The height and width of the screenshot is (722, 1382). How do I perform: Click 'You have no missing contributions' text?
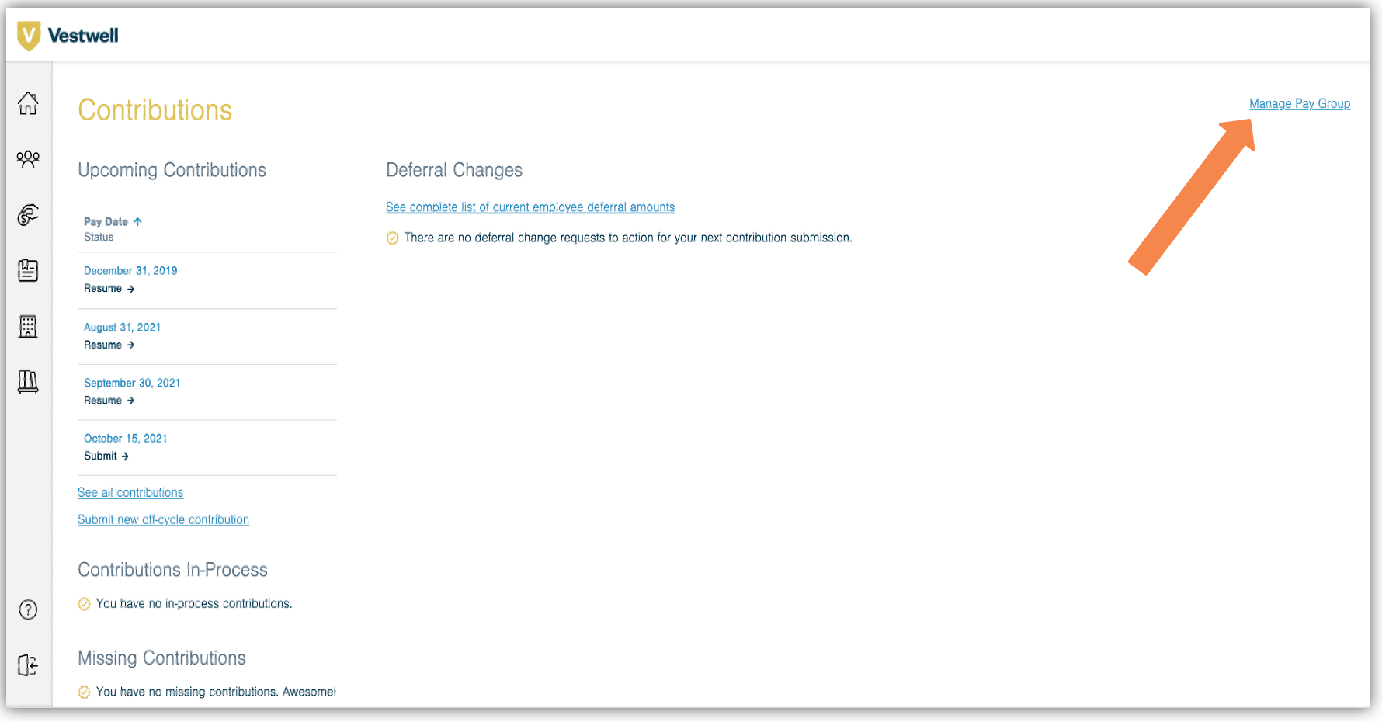coord(216,692)
